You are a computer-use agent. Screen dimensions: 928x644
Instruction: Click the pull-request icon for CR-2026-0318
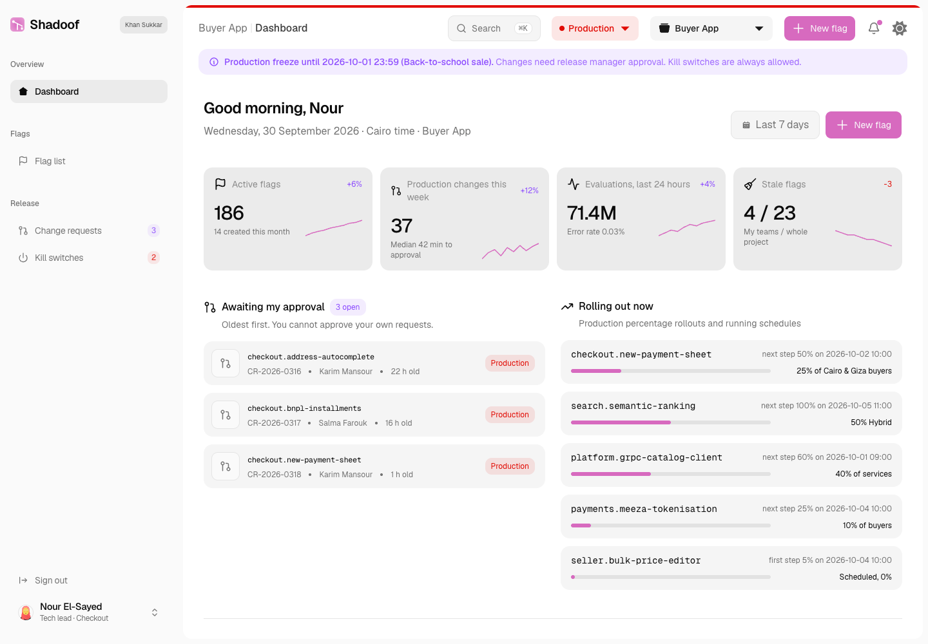click(x=226, y=466)
